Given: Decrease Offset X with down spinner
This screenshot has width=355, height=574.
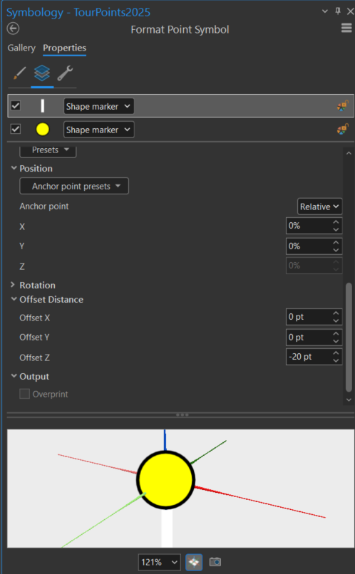Looking at the screenshot, I should tap(336, 321).
